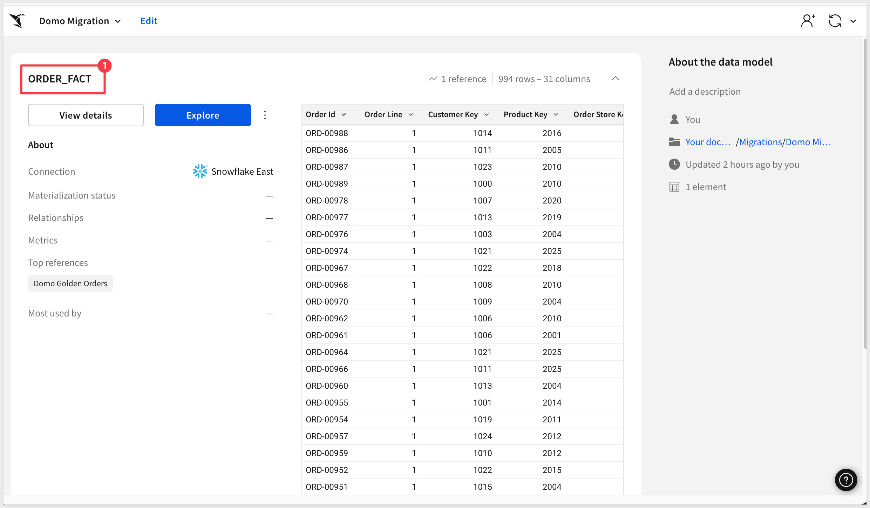Click the View details button
The width and height of the screenshot is (870, 508).
86,115
